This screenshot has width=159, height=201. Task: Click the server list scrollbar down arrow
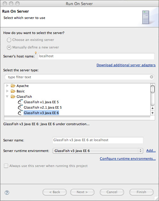pos(152,113)
